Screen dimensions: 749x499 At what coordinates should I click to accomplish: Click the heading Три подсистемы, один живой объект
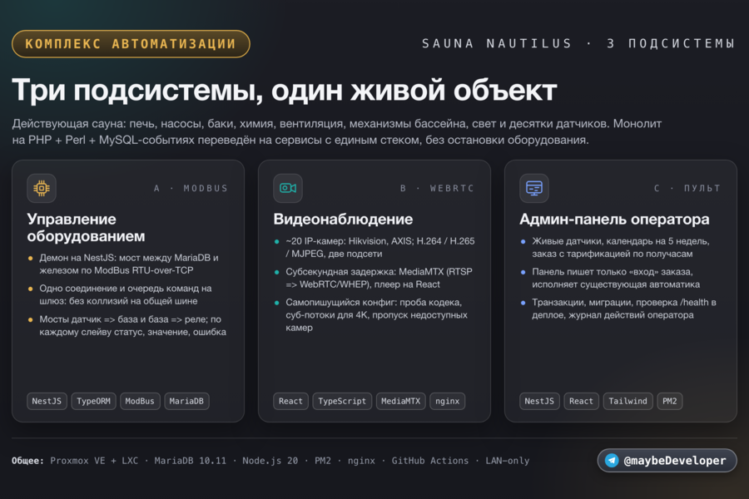pyautogui.click(x=285, y=91)
